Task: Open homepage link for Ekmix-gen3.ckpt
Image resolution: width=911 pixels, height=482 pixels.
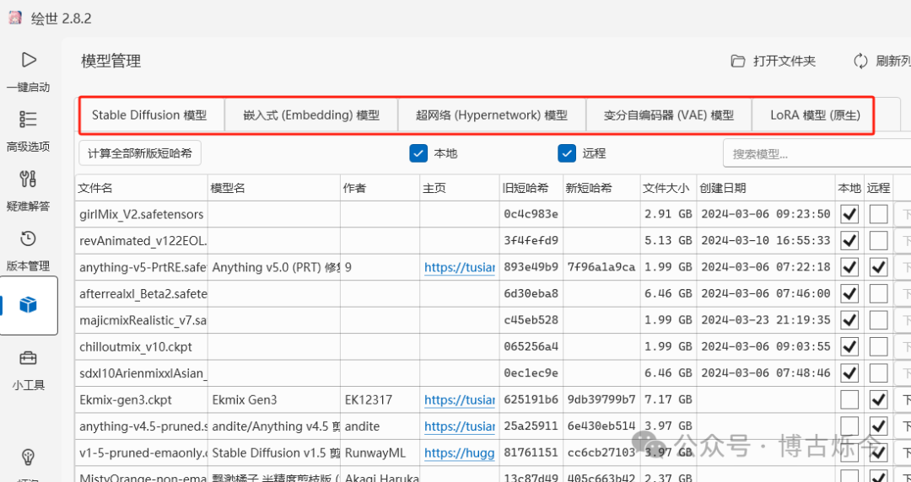Action: point(460,399)
